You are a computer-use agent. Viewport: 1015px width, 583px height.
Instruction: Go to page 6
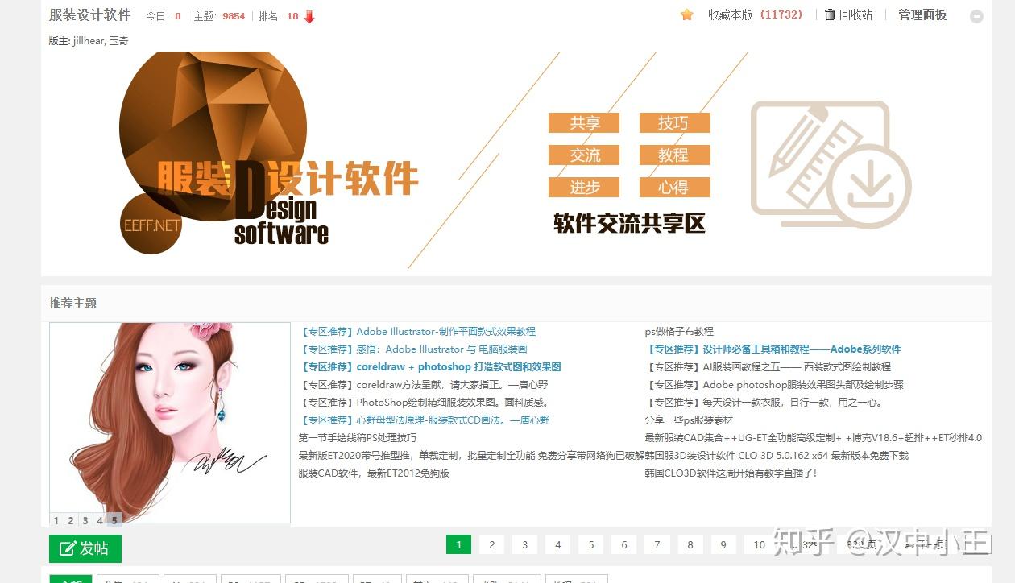pyautogui.click(x=623, y=544)
